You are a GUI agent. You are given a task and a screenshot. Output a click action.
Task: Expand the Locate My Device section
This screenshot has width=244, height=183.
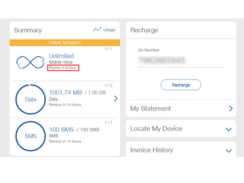228,129
